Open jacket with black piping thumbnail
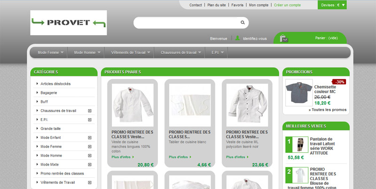Viewport: 376px width, 189px height. (247, 105)
